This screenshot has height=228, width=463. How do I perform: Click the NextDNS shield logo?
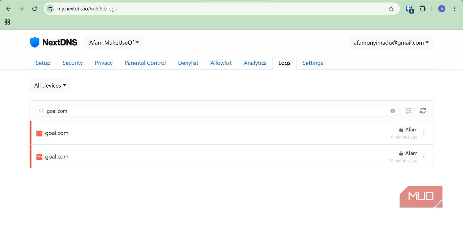34,42
